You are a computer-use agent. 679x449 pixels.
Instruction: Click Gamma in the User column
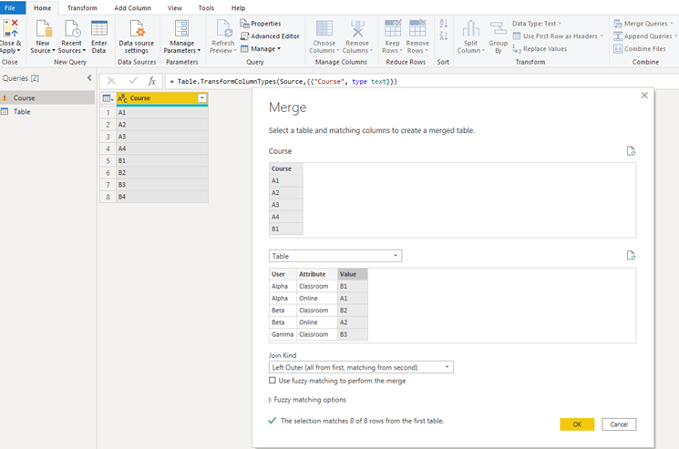283,334
